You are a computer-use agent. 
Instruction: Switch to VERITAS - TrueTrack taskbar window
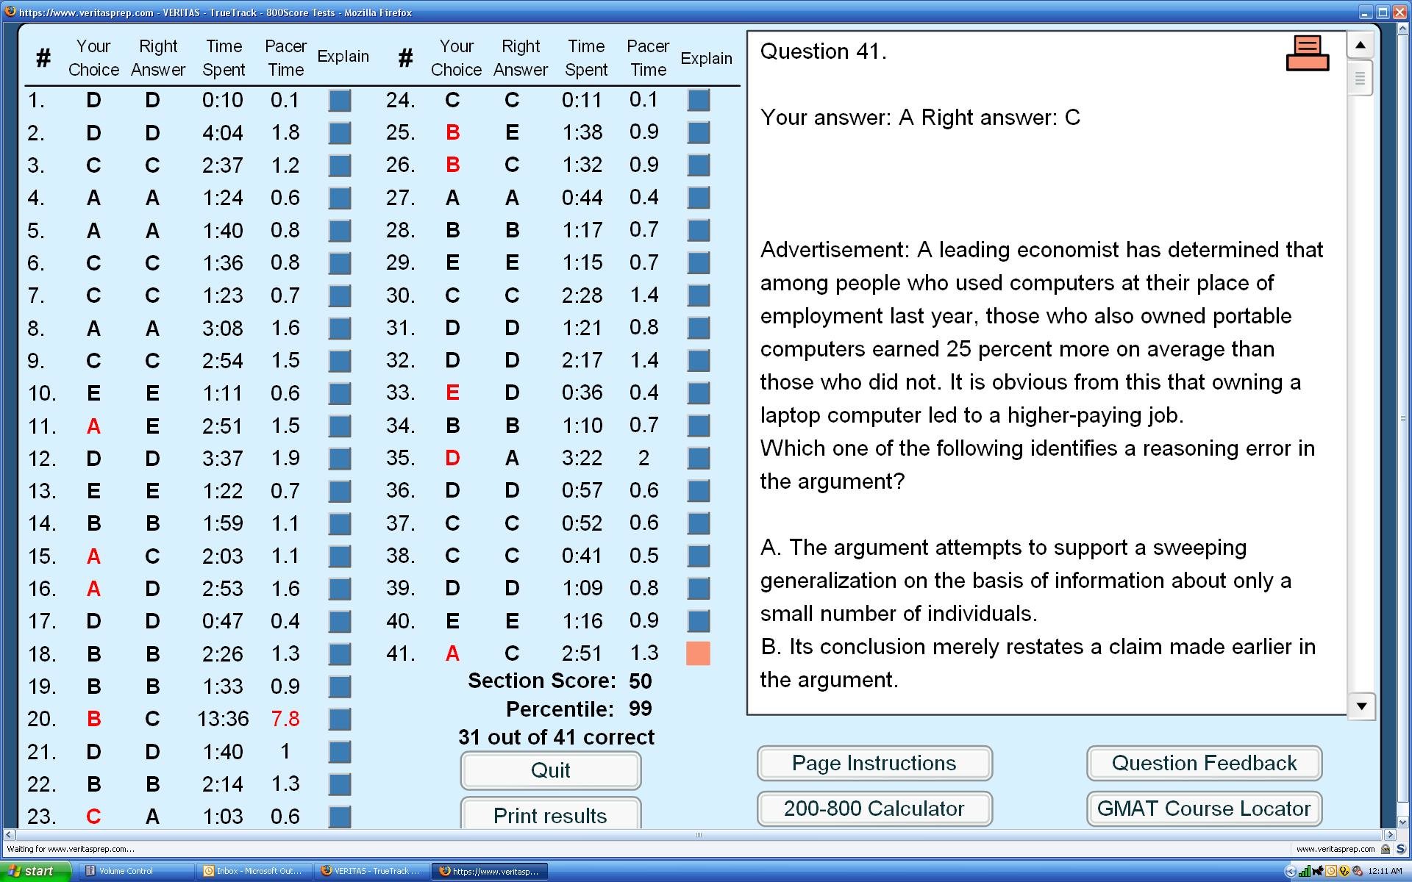pyautogui.click(x=371, y=871)
